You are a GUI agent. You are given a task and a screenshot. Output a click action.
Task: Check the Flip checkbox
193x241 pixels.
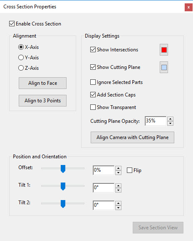[129, 170]
